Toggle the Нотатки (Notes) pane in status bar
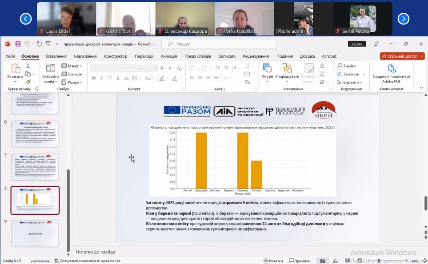The height and width of the screenshot is (264, 428). coord(272,261)
